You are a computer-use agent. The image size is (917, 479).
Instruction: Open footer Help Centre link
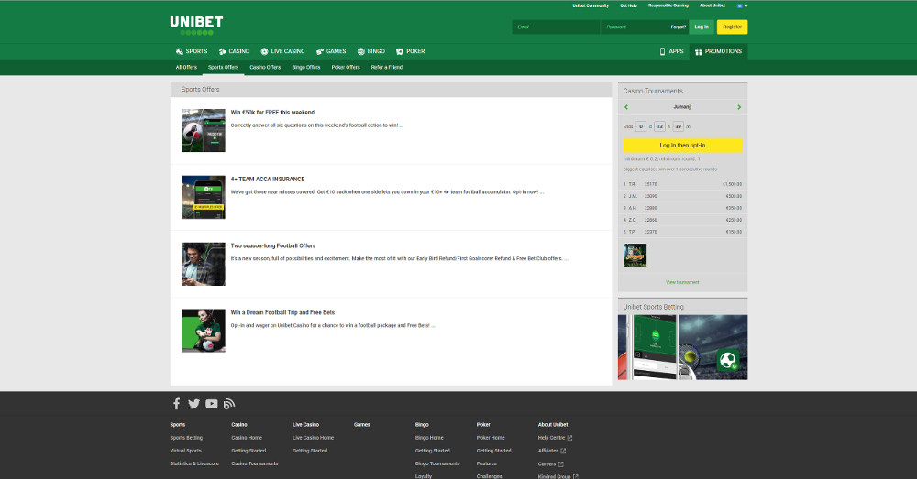click(x=555, y=438)
